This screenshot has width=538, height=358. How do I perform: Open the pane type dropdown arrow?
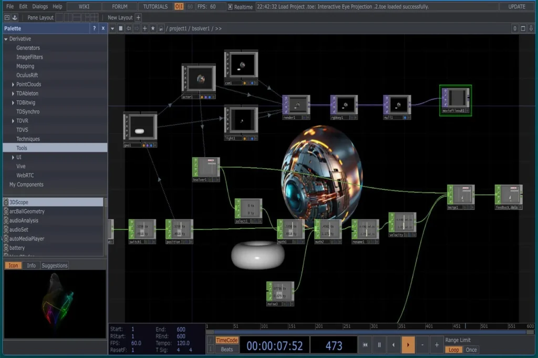pos(112,28)
